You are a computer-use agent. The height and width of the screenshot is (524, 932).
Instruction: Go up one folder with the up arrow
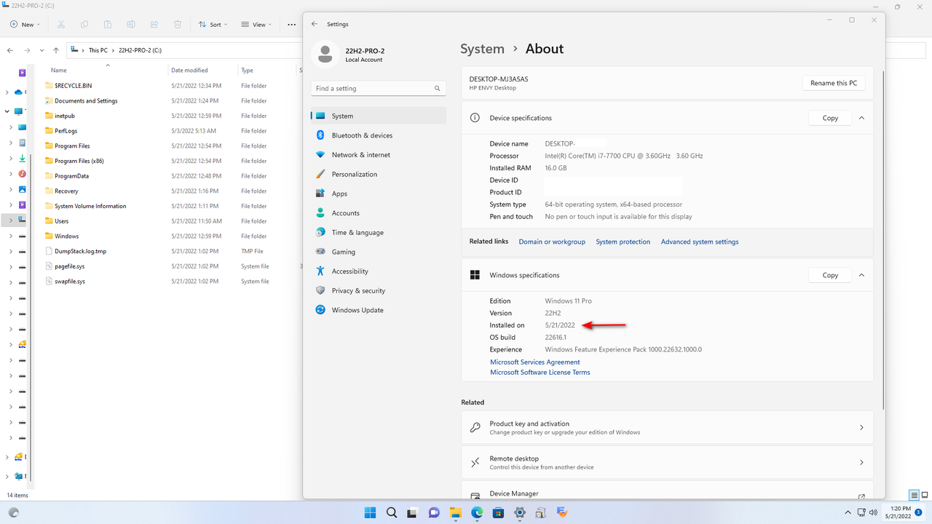point(56,50)
